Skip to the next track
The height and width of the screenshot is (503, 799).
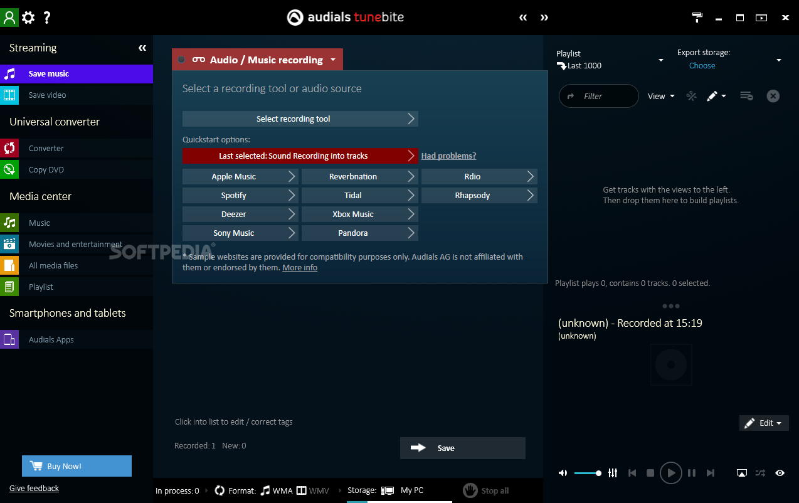coord(711,473)
